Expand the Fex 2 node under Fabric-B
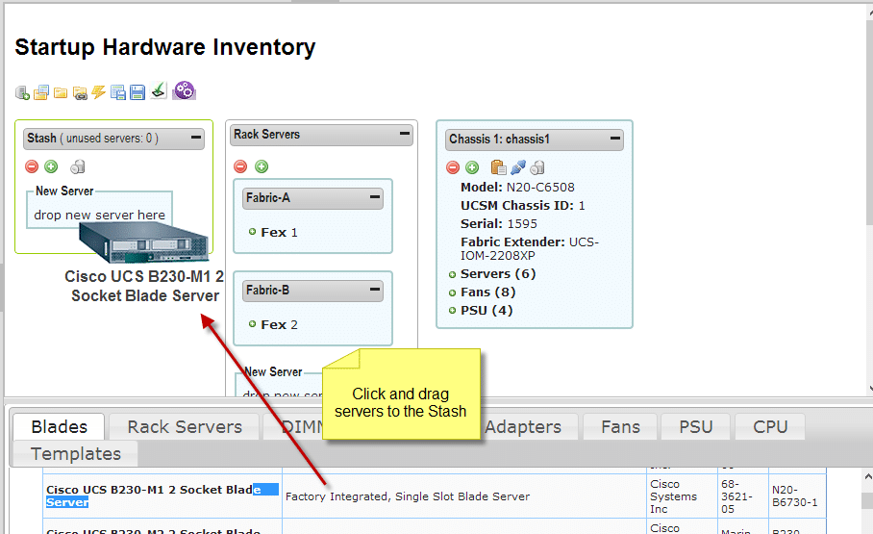The height and width of the screenshot is (534, 873). point(252,324)
